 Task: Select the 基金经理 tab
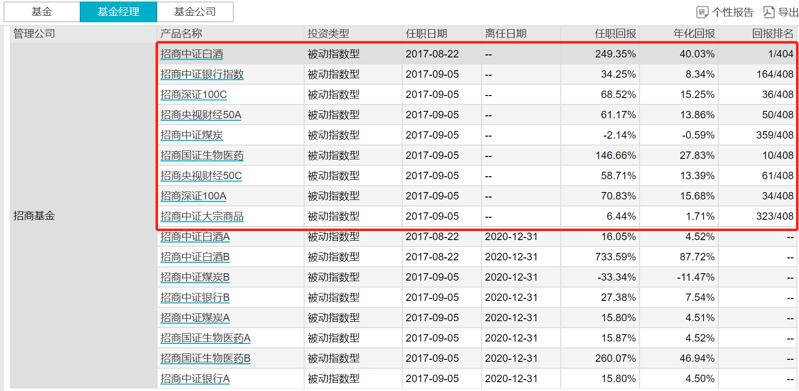tap(118, 12)
